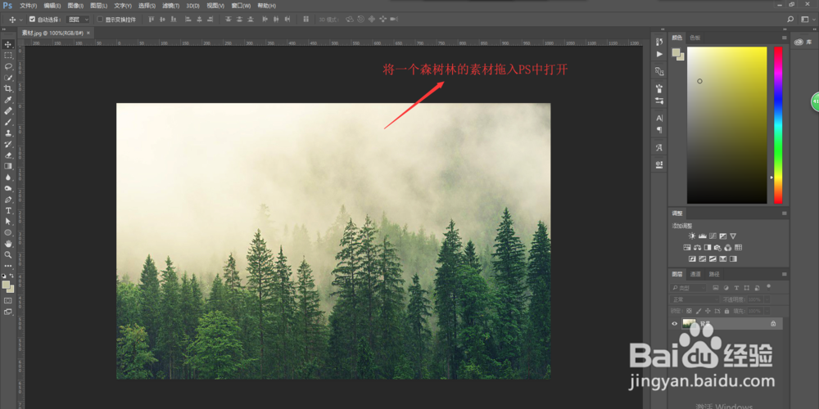This screenshot has height=409, width=819.
Task: Pick a color in the saturation field
Action: tap(726, 125)
